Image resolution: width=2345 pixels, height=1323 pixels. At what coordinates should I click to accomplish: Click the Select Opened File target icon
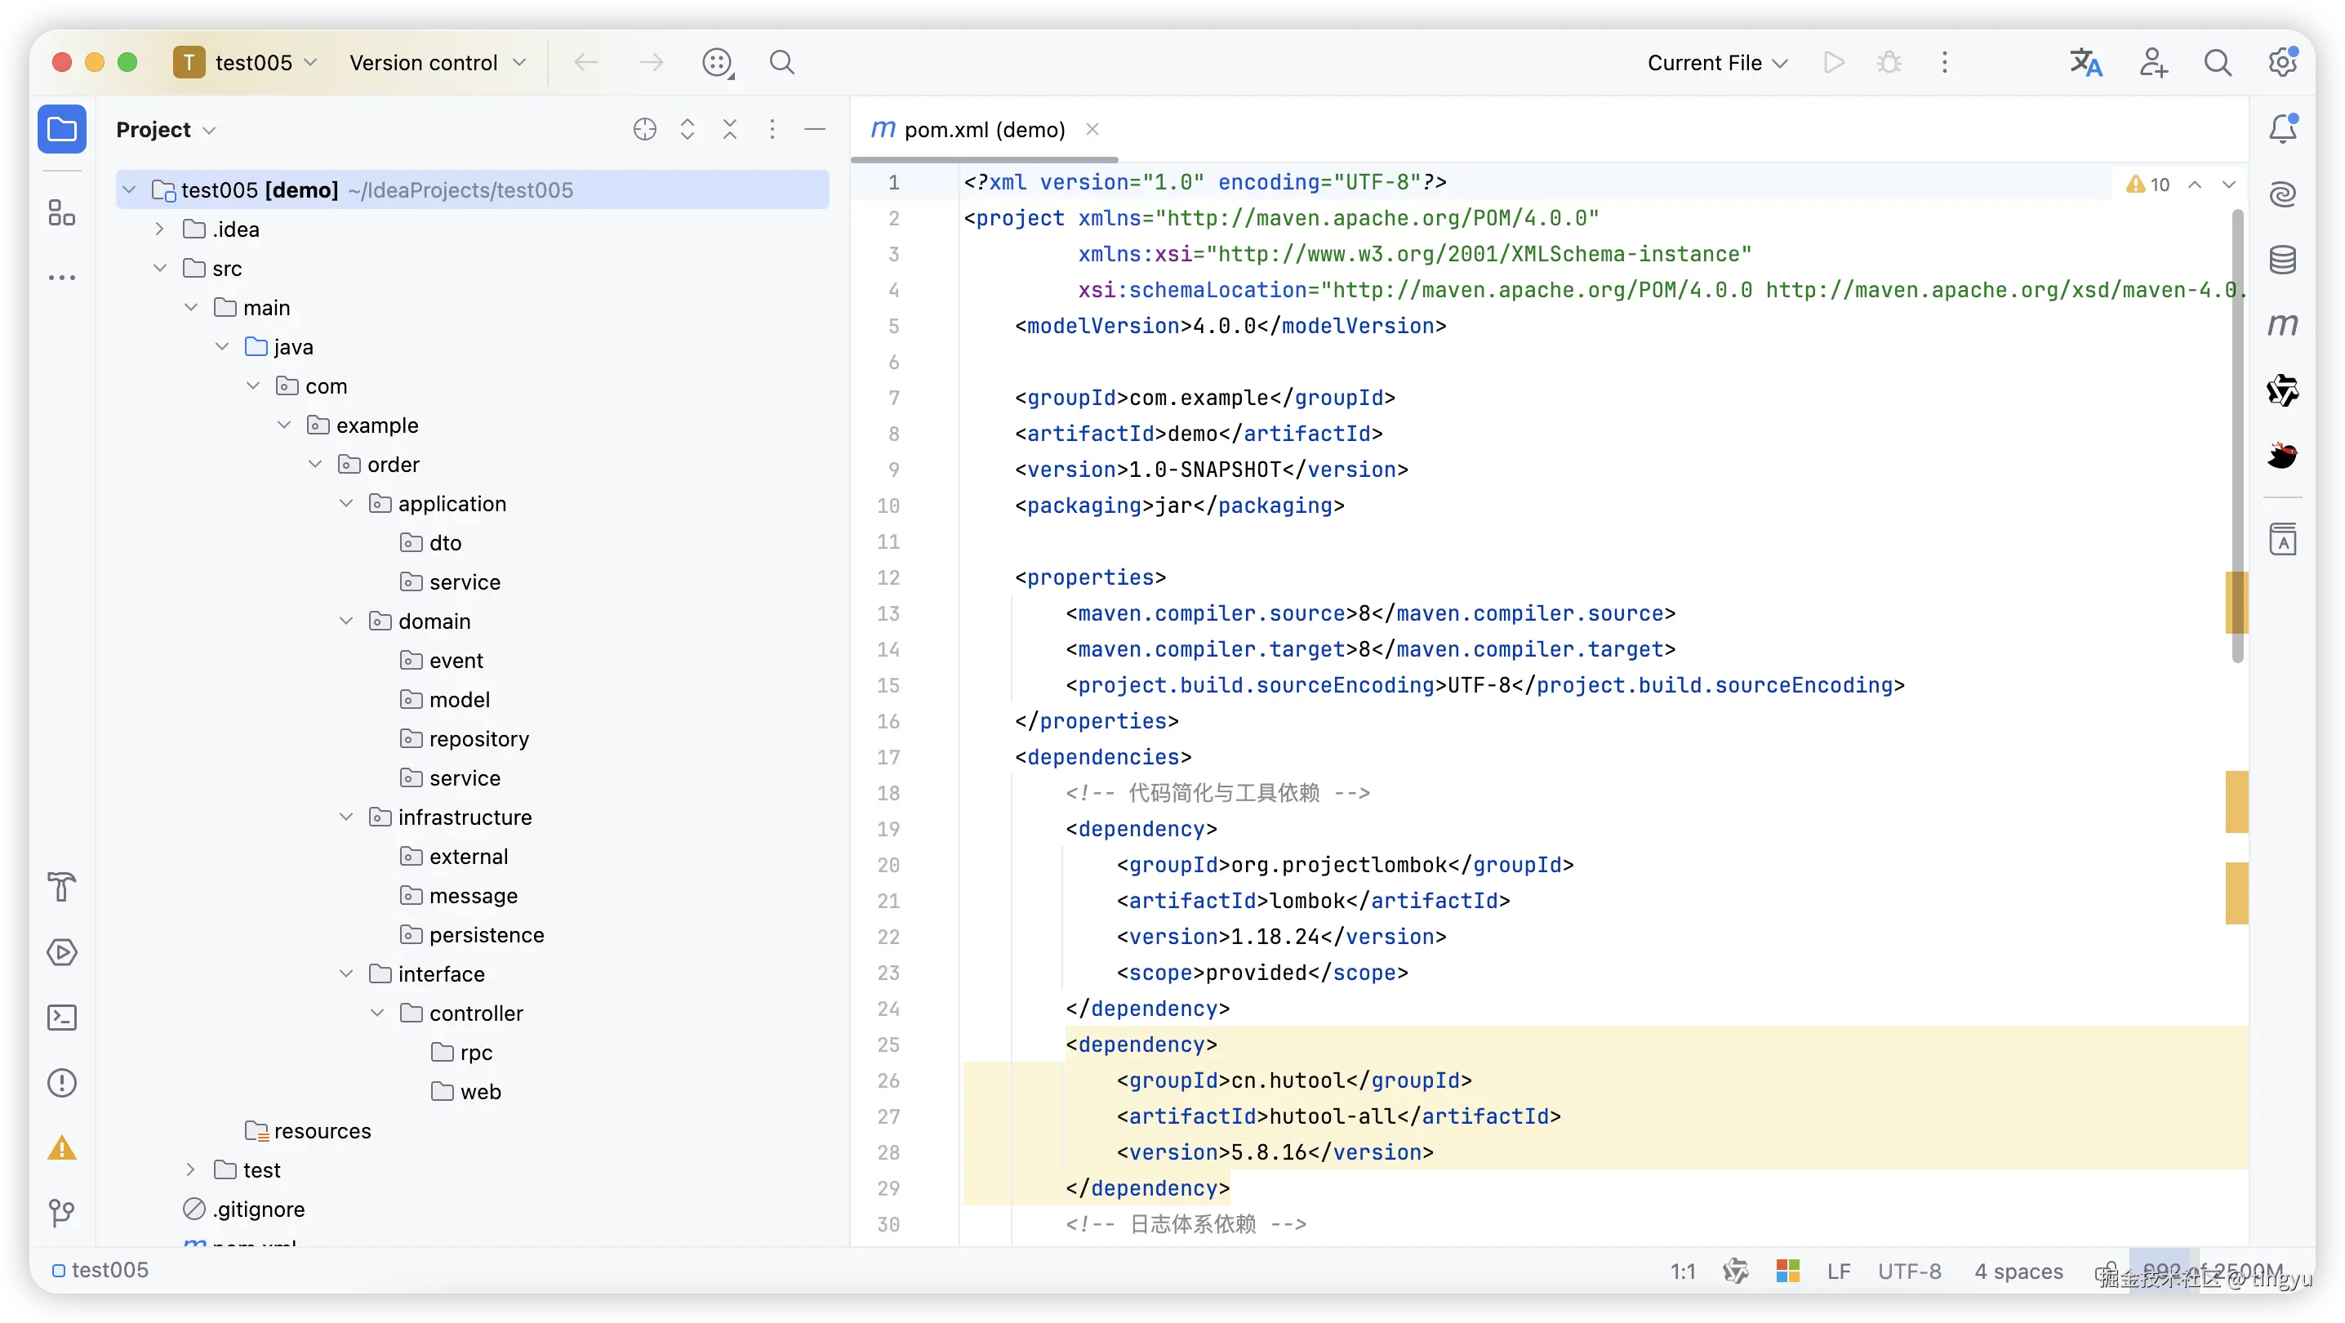644,129
